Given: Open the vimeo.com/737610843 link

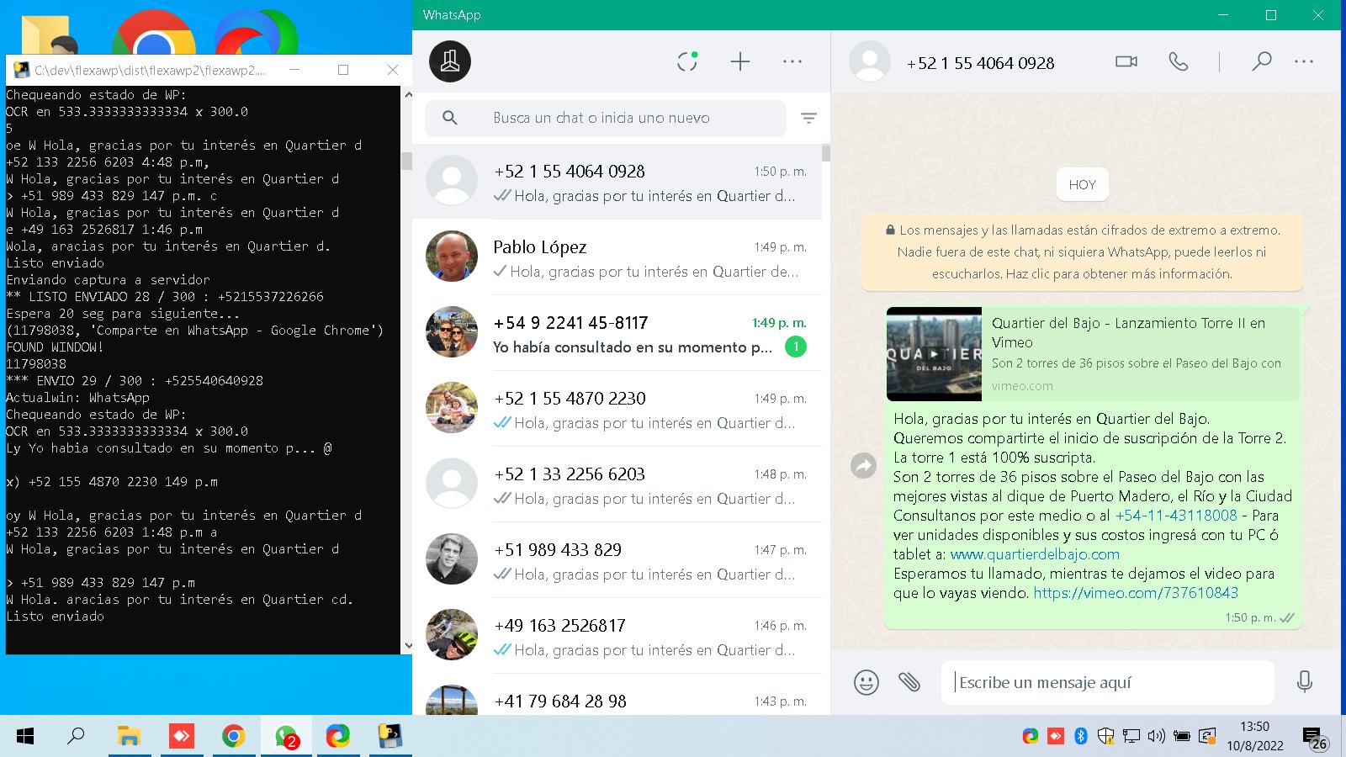Looking at the screenshot, I should (1136, 593).
